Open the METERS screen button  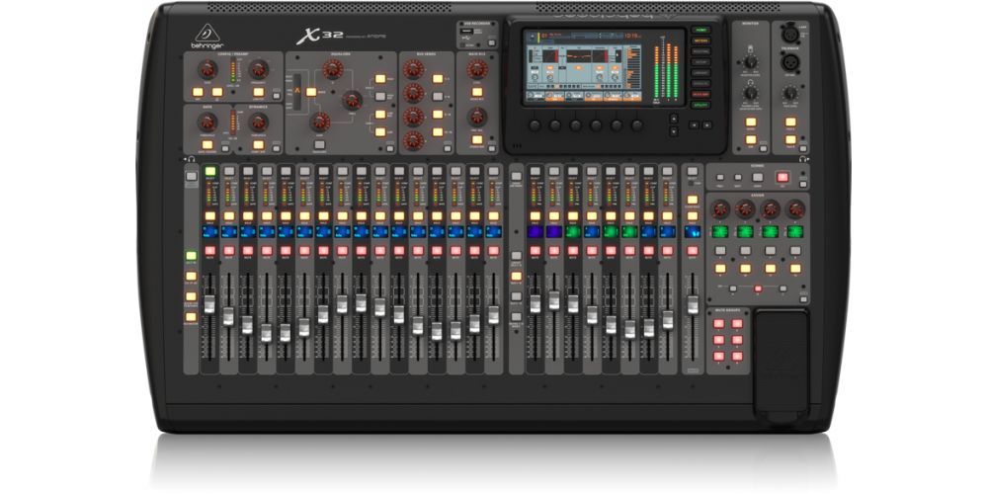pyautogui.click(x=700, y=41)
